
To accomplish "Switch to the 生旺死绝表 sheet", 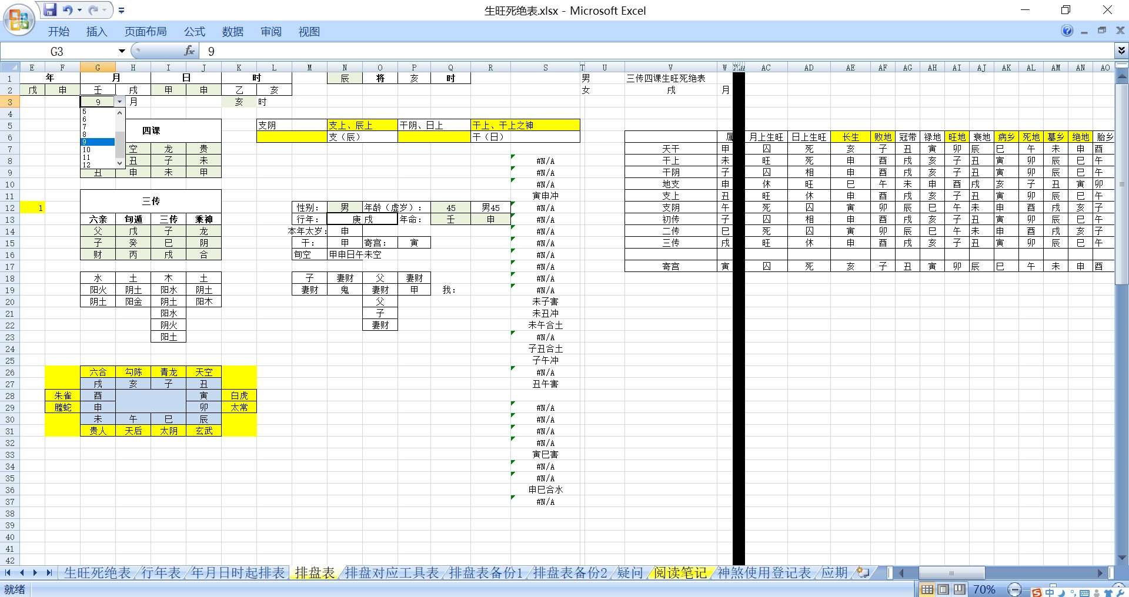I will pyautogui.click(x=97, y=572).
